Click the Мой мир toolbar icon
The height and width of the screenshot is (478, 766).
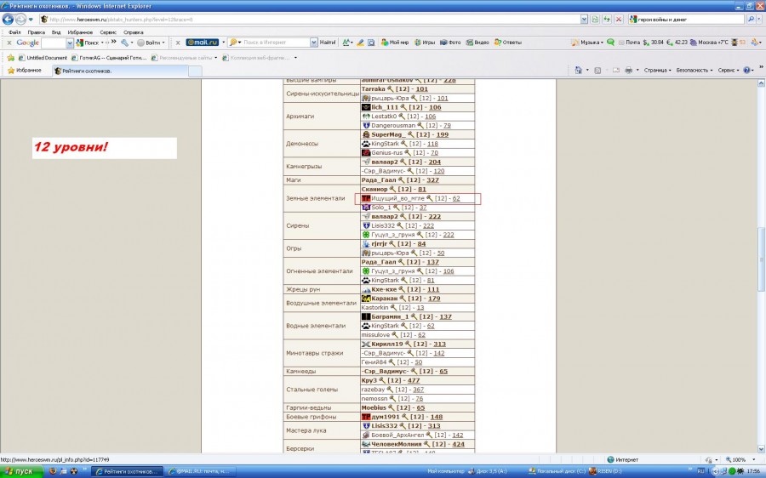coord(394,43)
